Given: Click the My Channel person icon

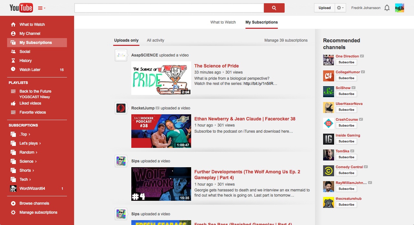Looking at the screenshot, I should [13, 34].
